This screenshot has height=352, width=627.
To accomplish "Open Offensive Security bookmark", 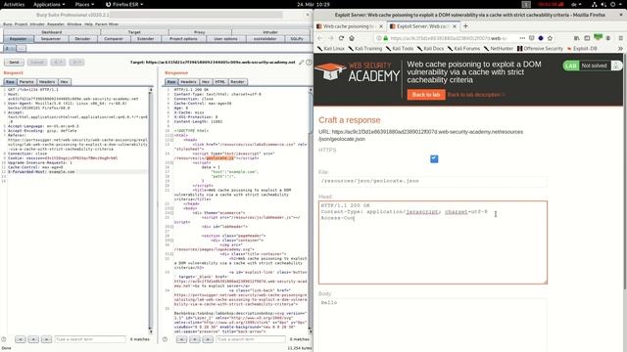I will (540, 48).
